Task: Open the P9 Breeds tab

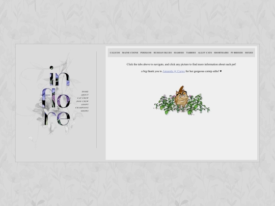Action: tap(237, 53)
